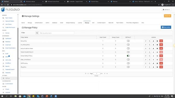Click the FileCloud logo
The width and height of the screenshot is (175, 98).
coord(10,10)
